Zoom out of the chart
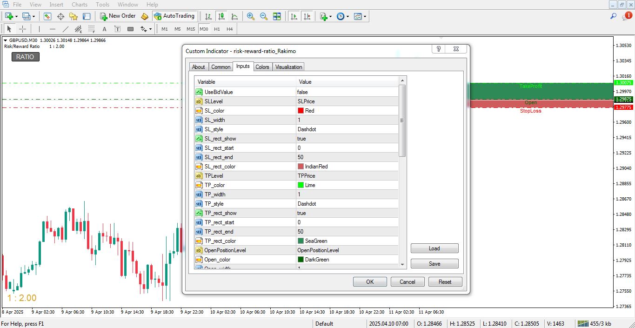This screenshot has height=328, width=635. pyautogui.click(x=263, y=16)
